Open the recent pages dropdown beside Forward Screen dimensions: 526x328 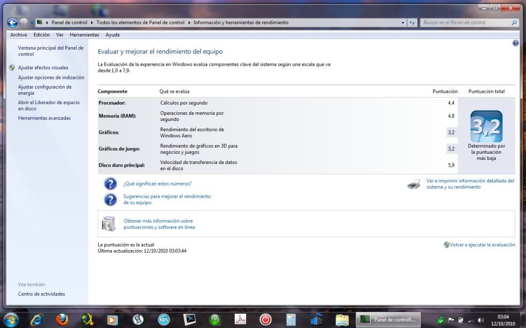[32, 23]
